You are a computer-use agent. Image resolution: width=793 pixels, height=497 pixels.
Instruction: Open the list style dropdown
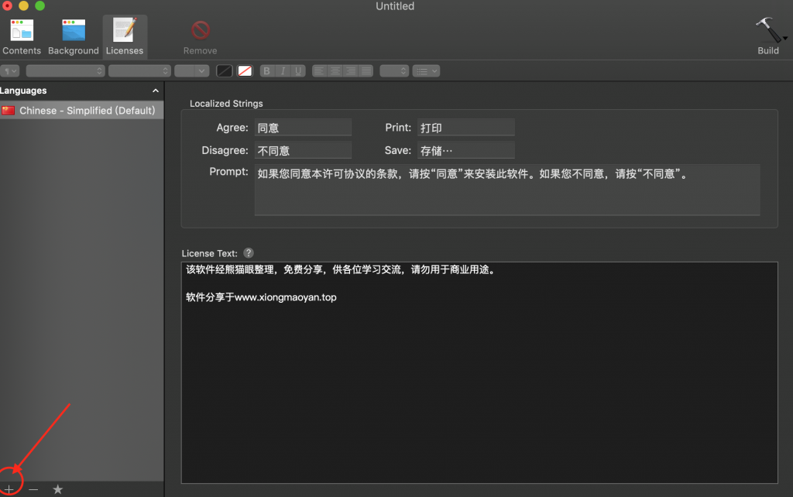(x=426, y=70)
